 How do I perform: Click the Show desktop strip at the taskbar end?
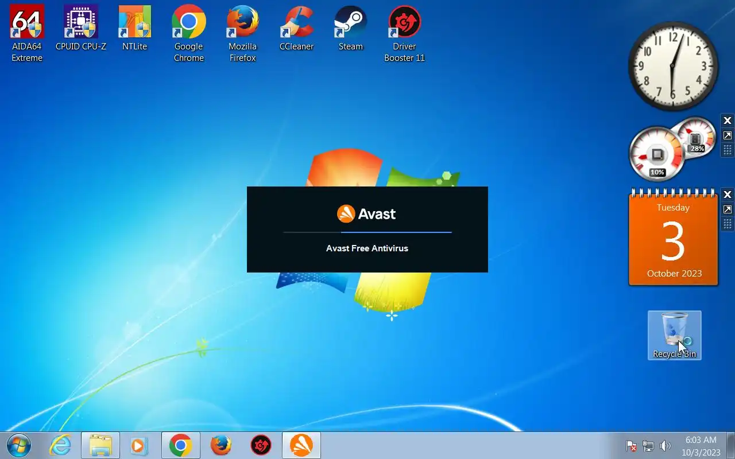(730, 445)
